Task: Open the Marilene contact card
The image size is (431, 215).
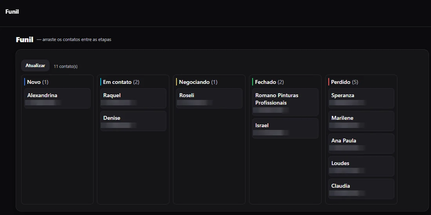Action: [x=361, y=121]
